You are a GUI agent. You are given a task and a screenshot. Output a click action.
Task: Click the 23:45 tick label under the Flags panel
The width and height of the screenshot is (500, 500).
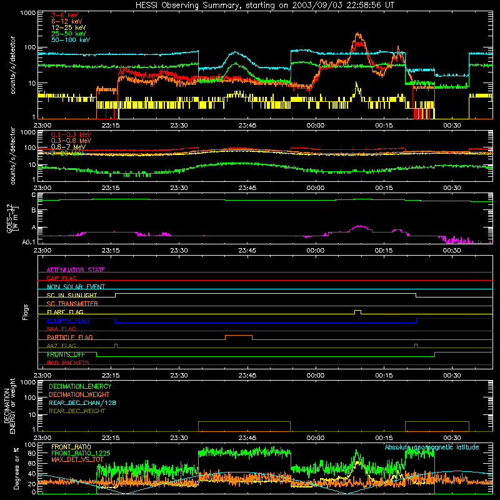(x=247, y=376)
